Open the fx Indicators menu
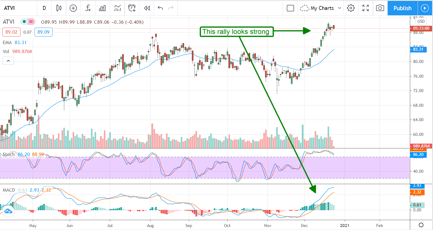 [88, 8]
